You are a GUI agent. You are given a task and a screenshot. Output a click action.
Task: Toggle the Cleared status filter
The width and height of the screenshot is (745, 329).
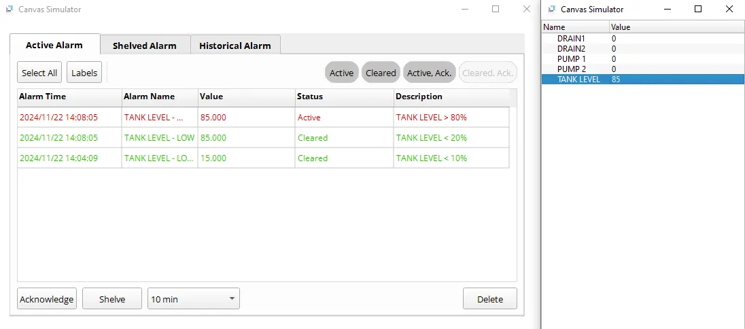381,73
